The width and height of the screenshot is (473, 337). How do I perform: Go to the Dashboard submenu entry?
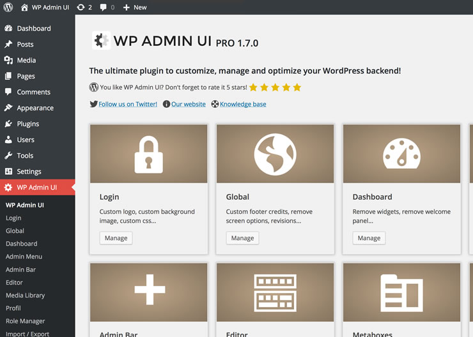coord(22,244)
